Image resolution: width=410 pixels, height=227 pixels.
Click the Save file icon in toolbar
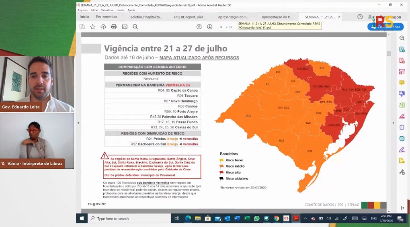click(x=82, y=27)
